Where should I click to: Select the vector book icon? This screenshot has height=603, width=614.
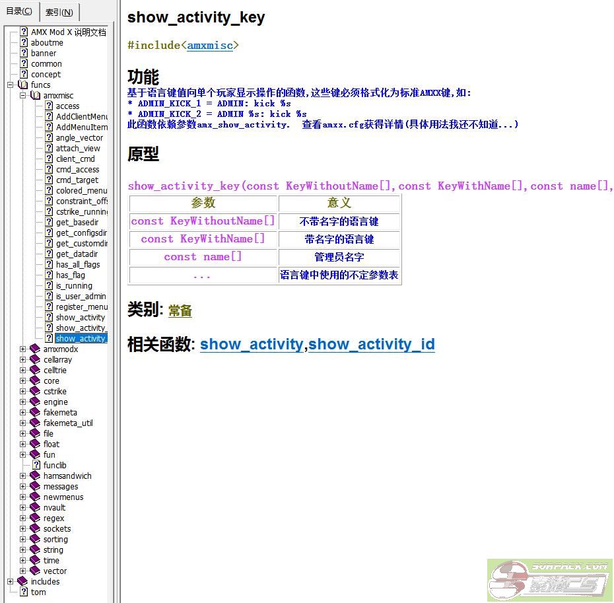coord(34,571)
